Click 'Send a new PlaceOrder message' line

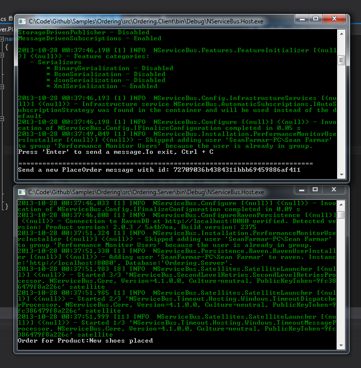pyautogui.click(x=159, y=170)
